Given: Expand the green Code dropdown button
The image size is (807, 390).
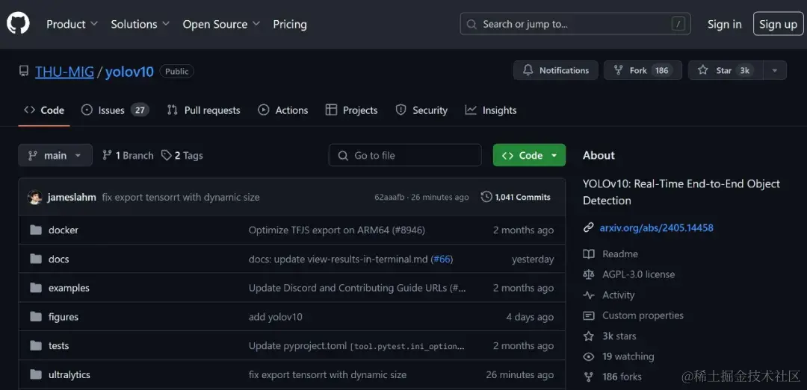Looking at the screenshot, I should coord(529,155).
